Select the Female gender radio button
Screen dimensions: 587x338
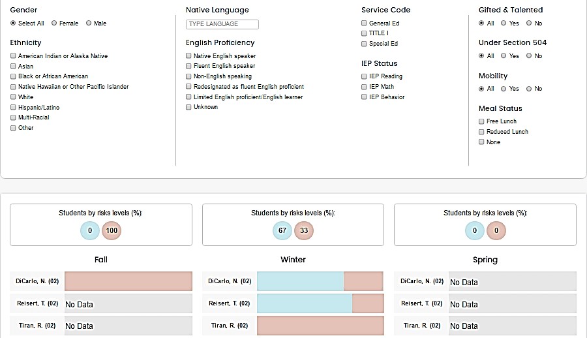(54, 23)
